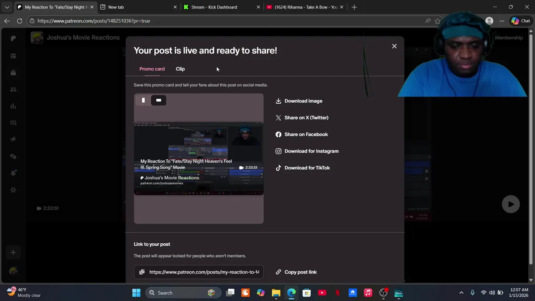Viewport: 535px width, 301px height.
Task: Switch to Stream - Kick Dashboard tab
Action: click(222, 7)
